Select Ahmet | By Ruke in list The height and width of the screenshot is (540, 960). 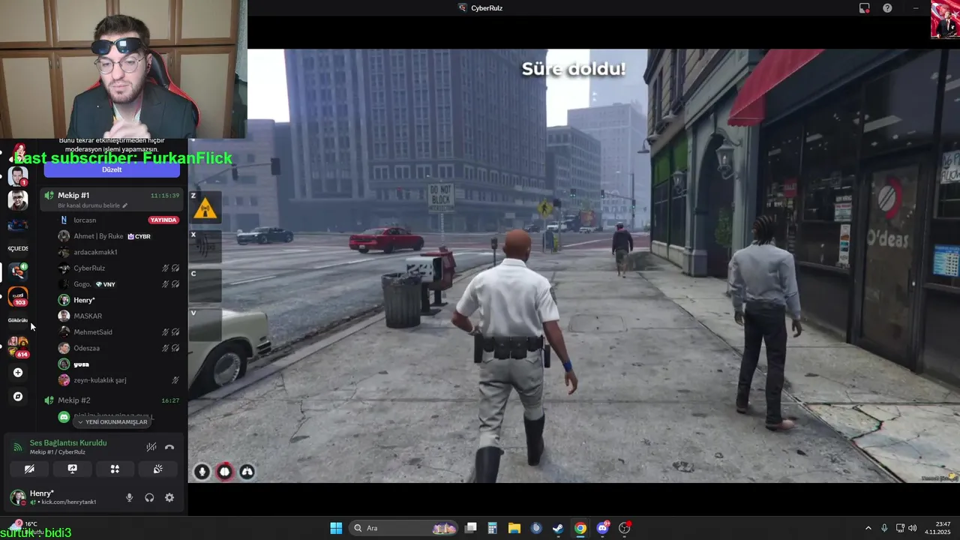[98, 236]
